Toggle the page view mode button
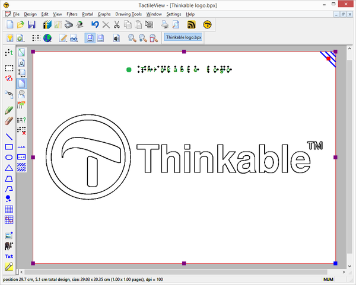Viewport: 356px width, 285px height. tap(101, 38)
